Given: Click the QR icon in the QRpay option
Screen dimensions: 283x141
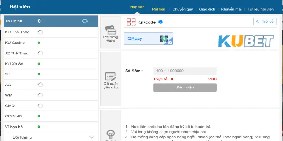Looking at the screenshot, I should (x=164, y=39).
